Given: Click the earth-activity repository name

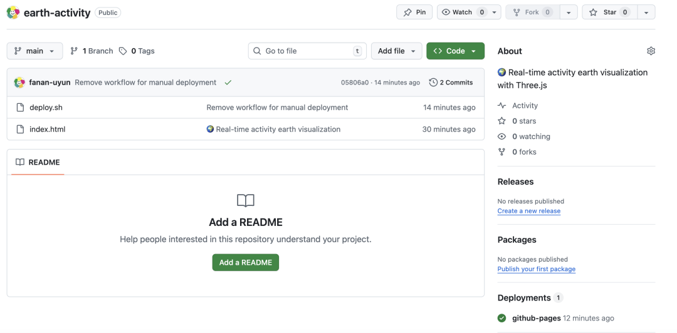Looking at the screenshot, I should [x=57, y=13].
